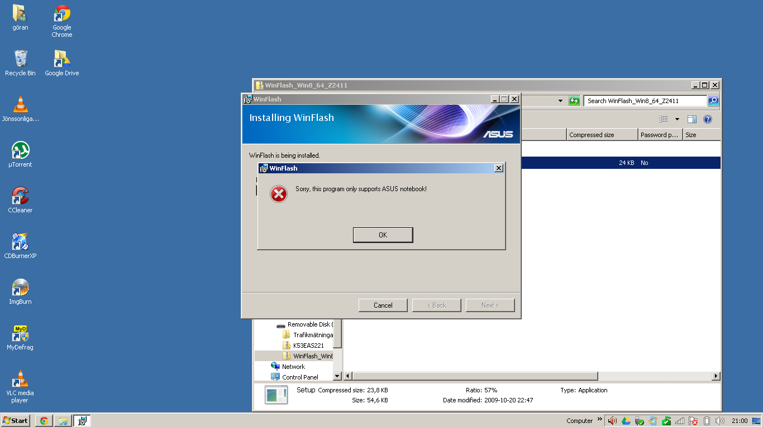Screen dimensions: 763x428
Task: Select the CCleaner desktop shortcut
Action: pos(20,200)
